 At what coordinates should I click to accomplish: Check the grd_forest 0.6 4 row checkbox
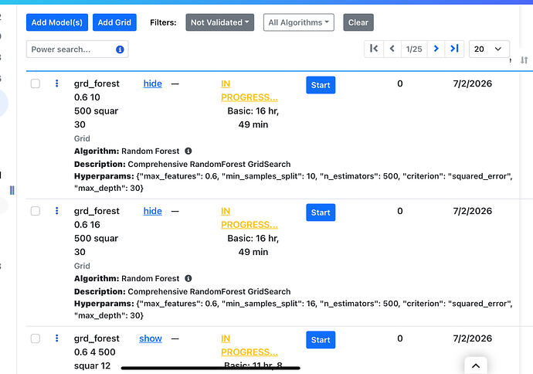click(x=36, y=338)
